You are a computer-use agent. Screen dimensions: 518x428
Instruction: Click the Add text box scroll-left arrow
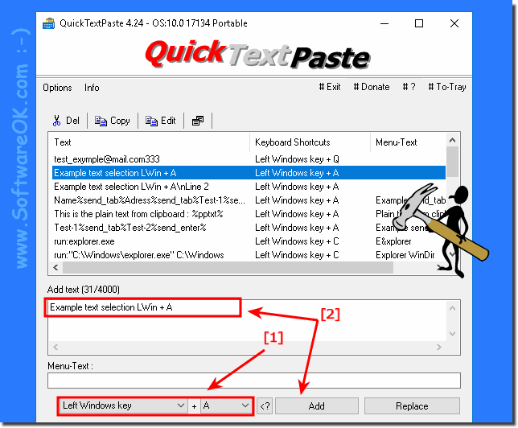[55, 347]
